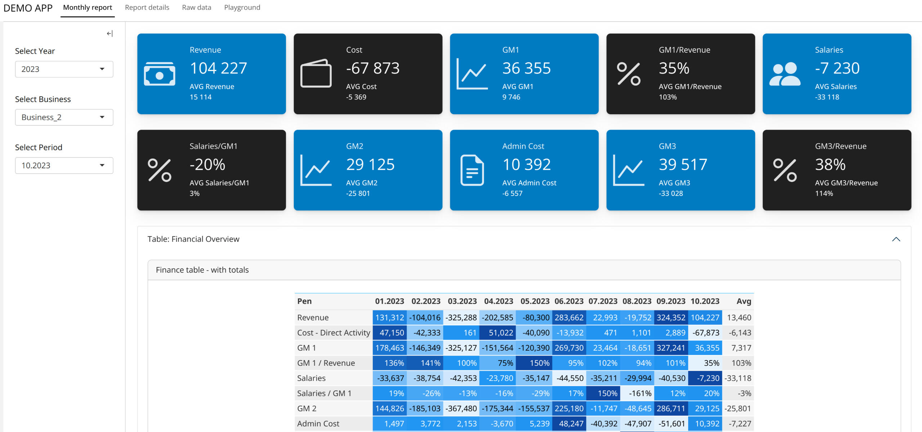The width and height of the screenshot is (922, 432).
Task: Open the Select Business dropdown
Action: pyautogui.click(x=64, y=117)
